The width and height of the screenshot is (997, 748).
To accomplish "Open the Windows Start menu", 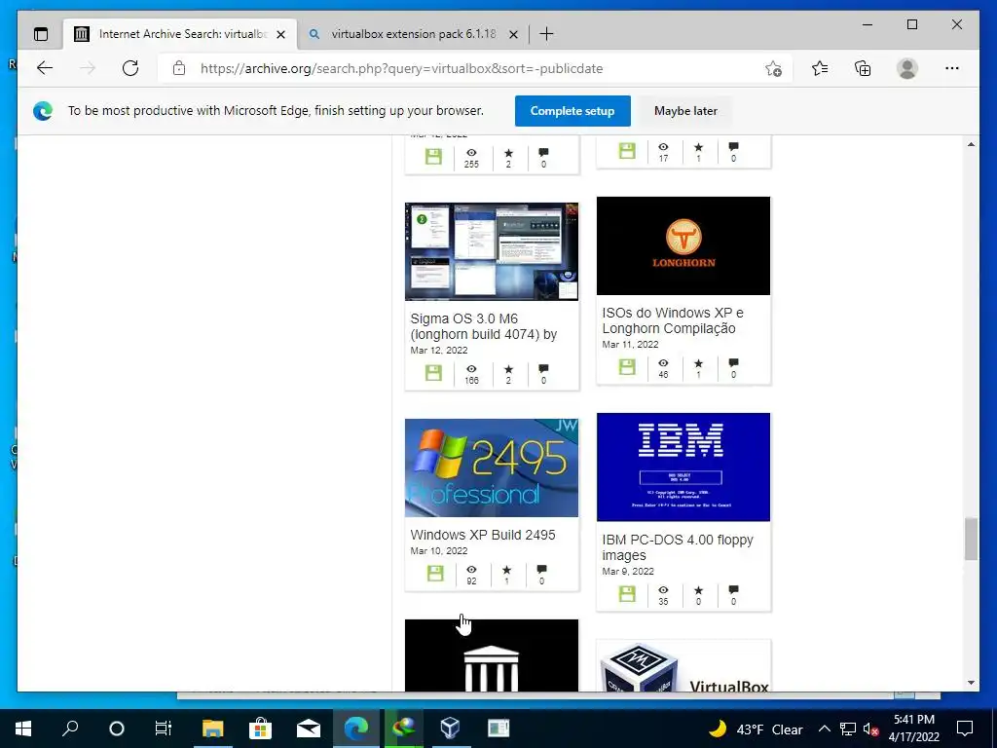I will pos(23,729).
